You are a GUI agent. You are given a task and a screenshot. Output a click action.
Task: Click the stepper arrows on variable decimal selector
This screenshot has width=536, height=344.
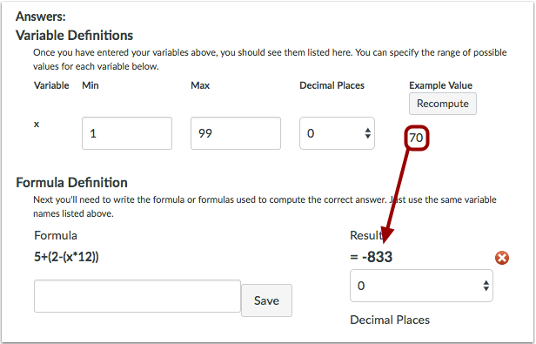(x=367, y=133)
